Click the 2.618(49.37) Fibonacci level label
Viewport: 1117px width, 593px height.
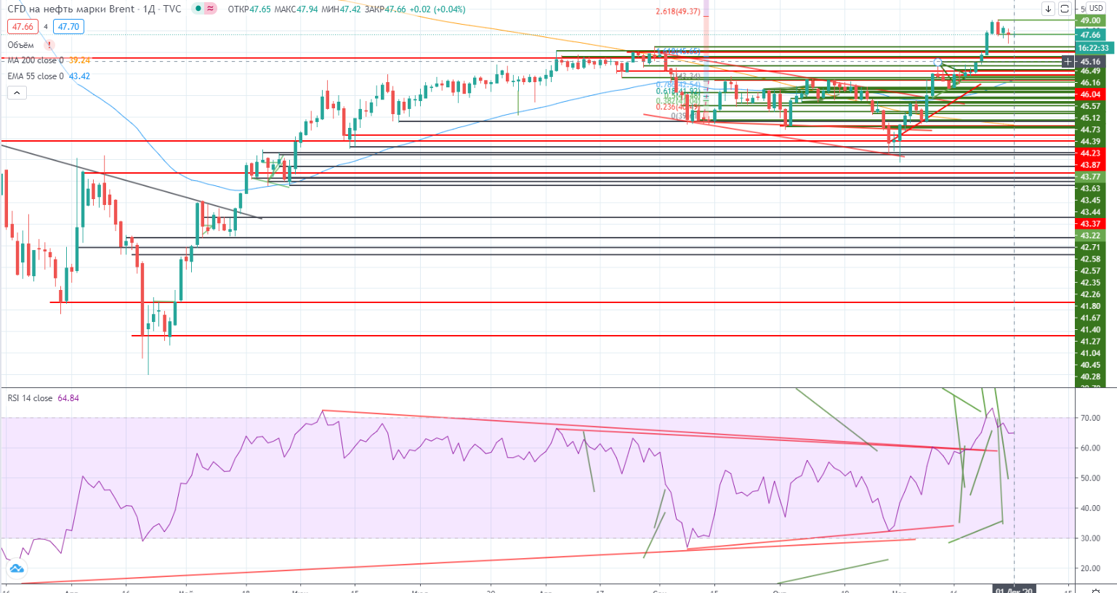tap(677, 12)
